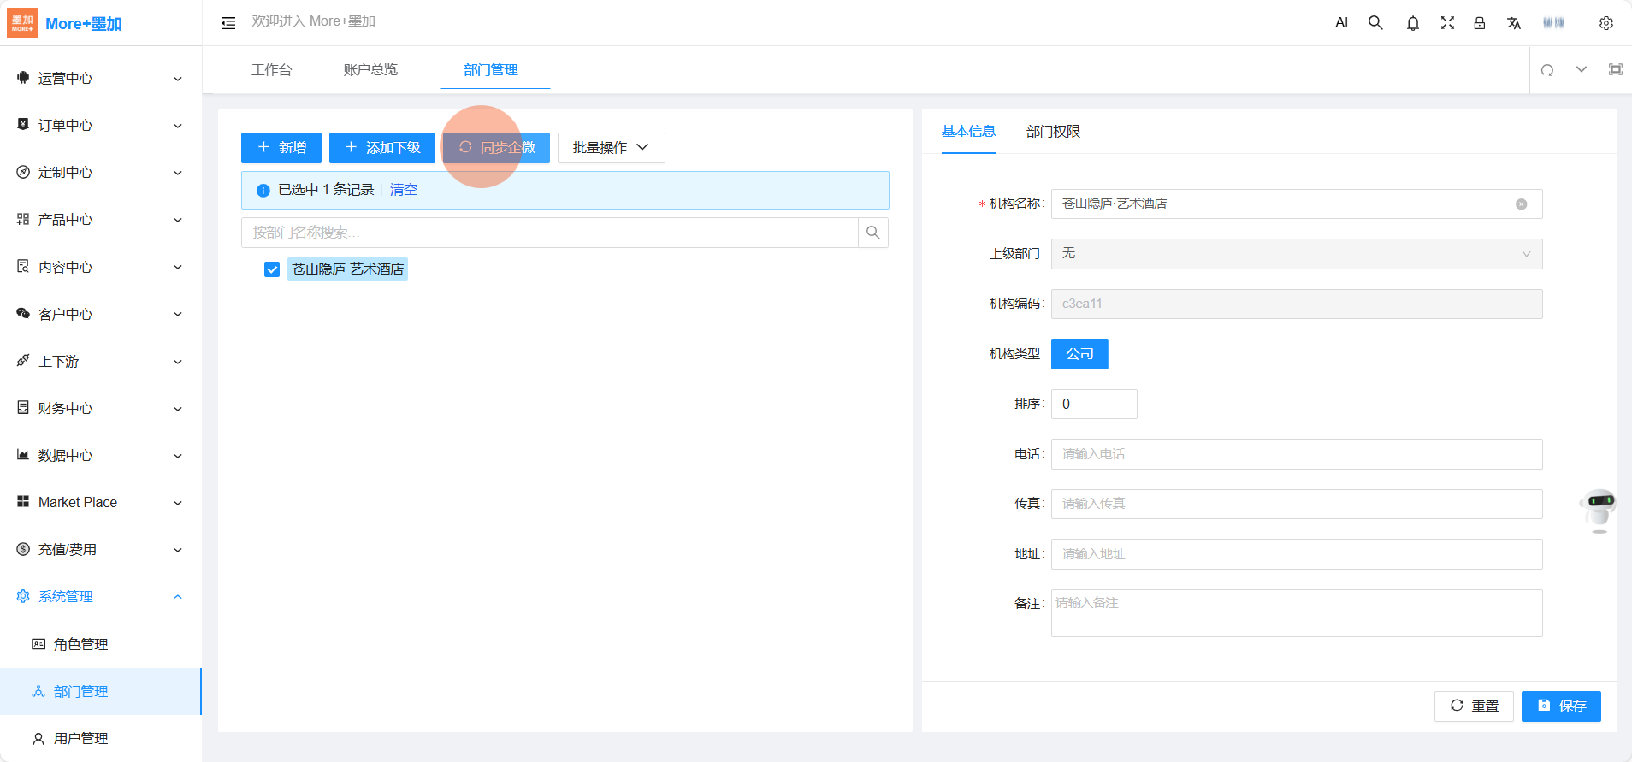The height and width of the screenshot is (762, 1632).
Task: Open the search magnifier in top bar
Action: [1375, 23]
